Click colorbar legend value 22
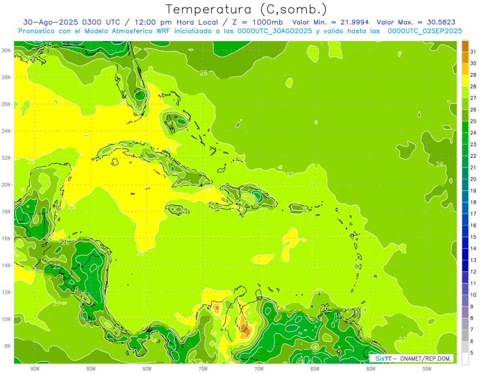 click(x=474, y=156)
